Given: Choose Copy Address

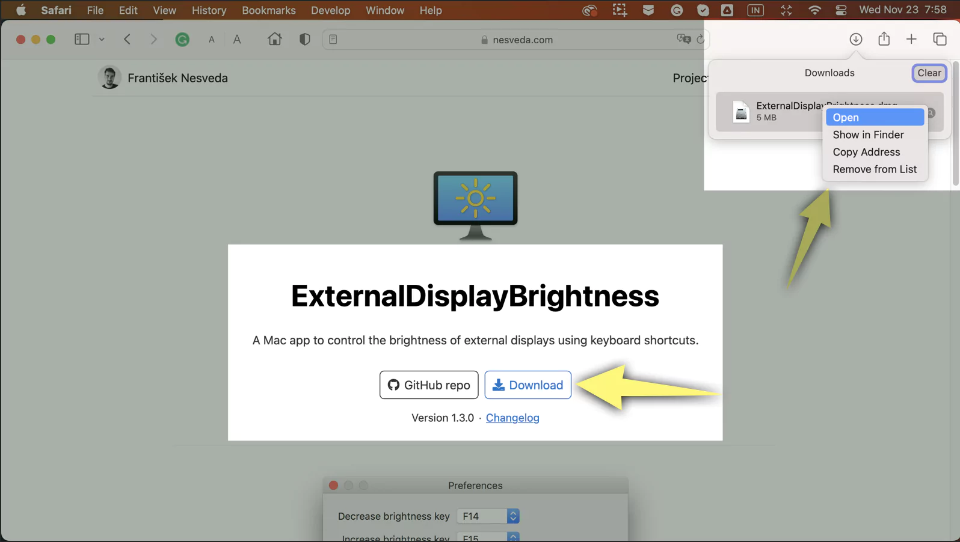Looking at the screenshot, I should coord(875,152).
